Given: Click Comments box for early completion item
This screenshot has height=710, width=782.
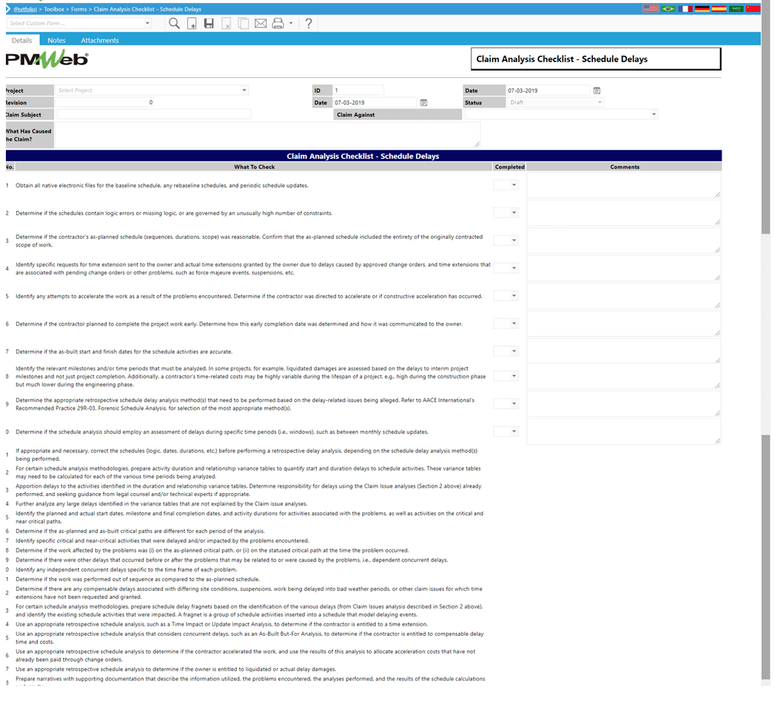Looking at the screenshot, I should (624, 323).
